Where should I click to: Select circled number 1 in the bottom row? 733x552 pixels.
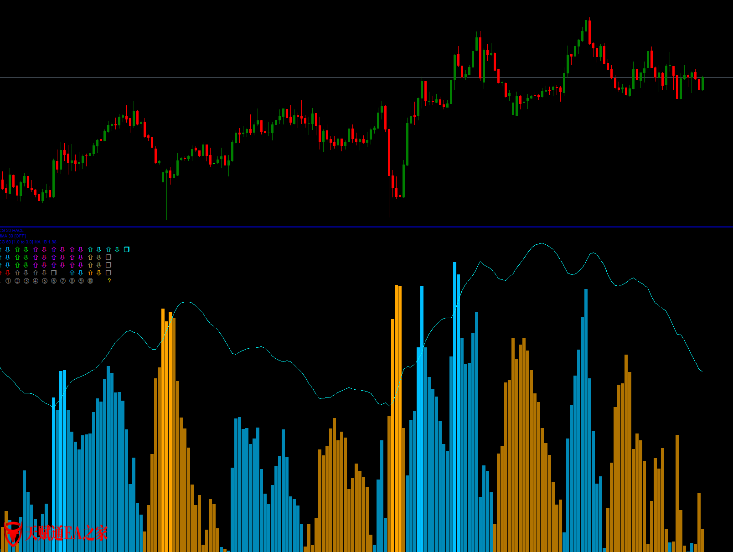tap(8, 281)
